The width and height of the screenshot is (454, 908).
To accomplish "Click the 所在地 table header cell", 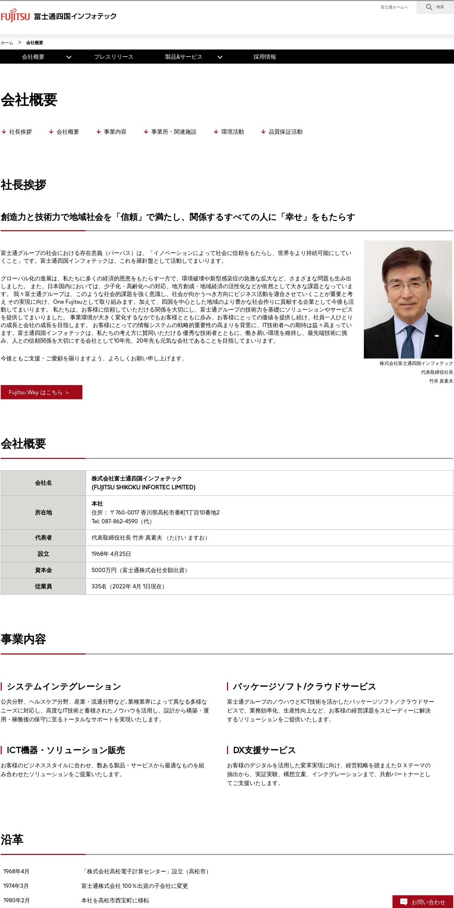I will click(x=43, y=512).
